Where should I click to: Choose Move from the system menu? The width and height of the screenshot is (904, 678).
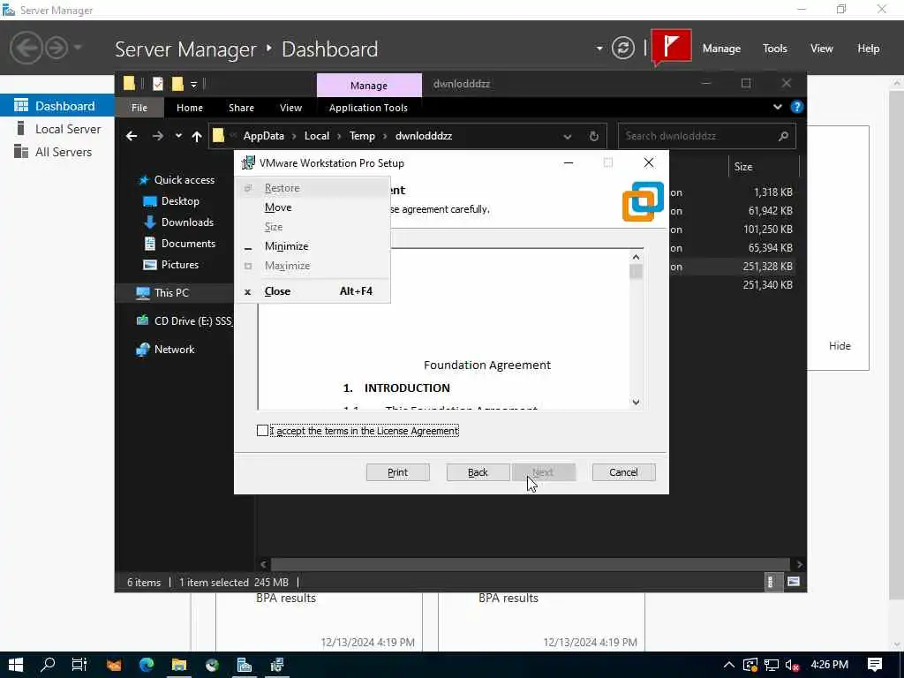tap(313, 207)
